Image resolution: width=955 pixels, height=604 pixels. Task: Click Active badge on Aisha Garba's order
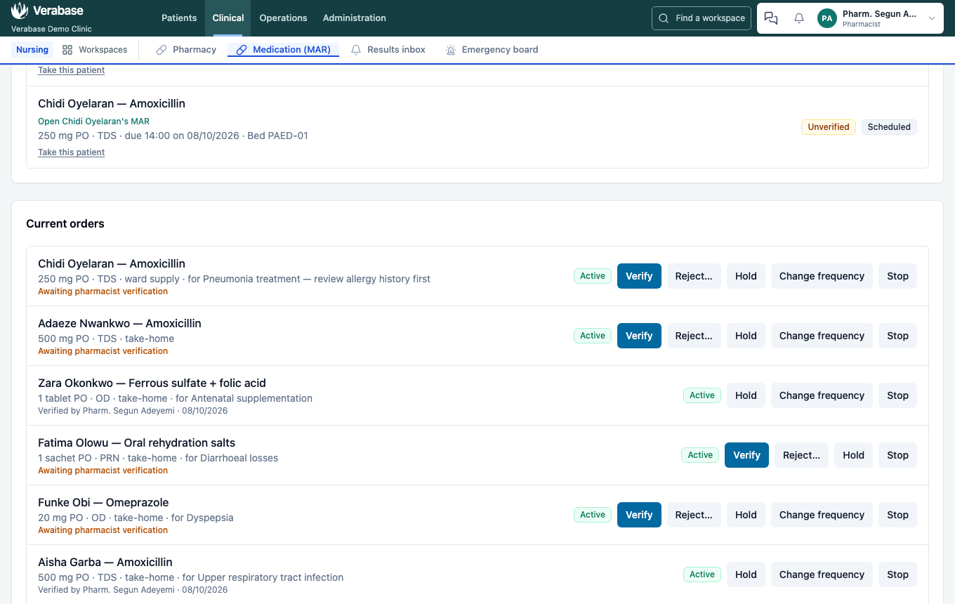[x=702, y=575]
